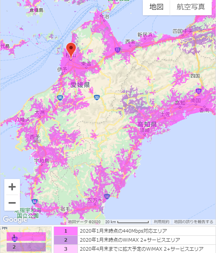Click the 四万十 city label
Image resolution: width=216 pixels, height=253 pixels.
[x=95, y=201]
